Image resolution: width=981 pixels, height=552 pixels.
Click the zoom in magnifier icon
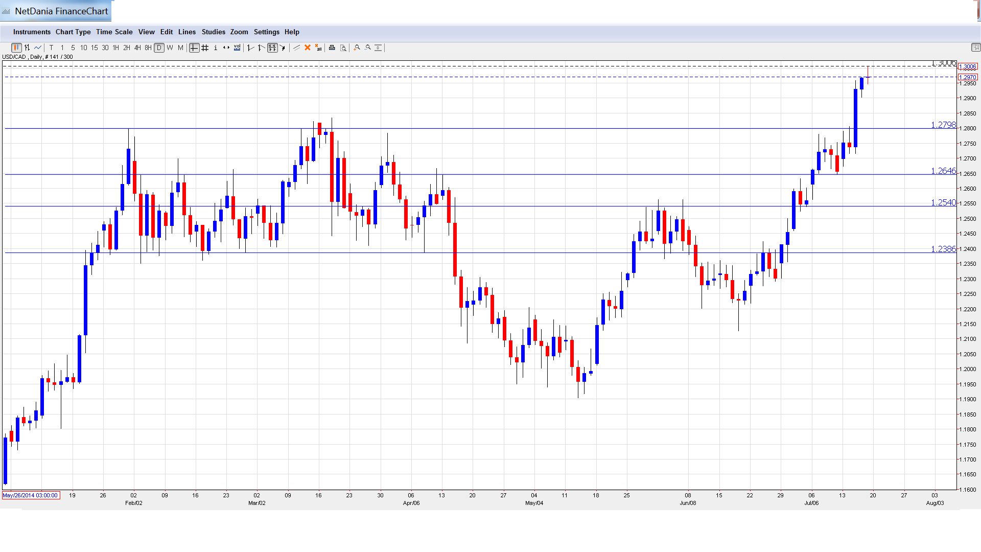[x=357, y=48]
